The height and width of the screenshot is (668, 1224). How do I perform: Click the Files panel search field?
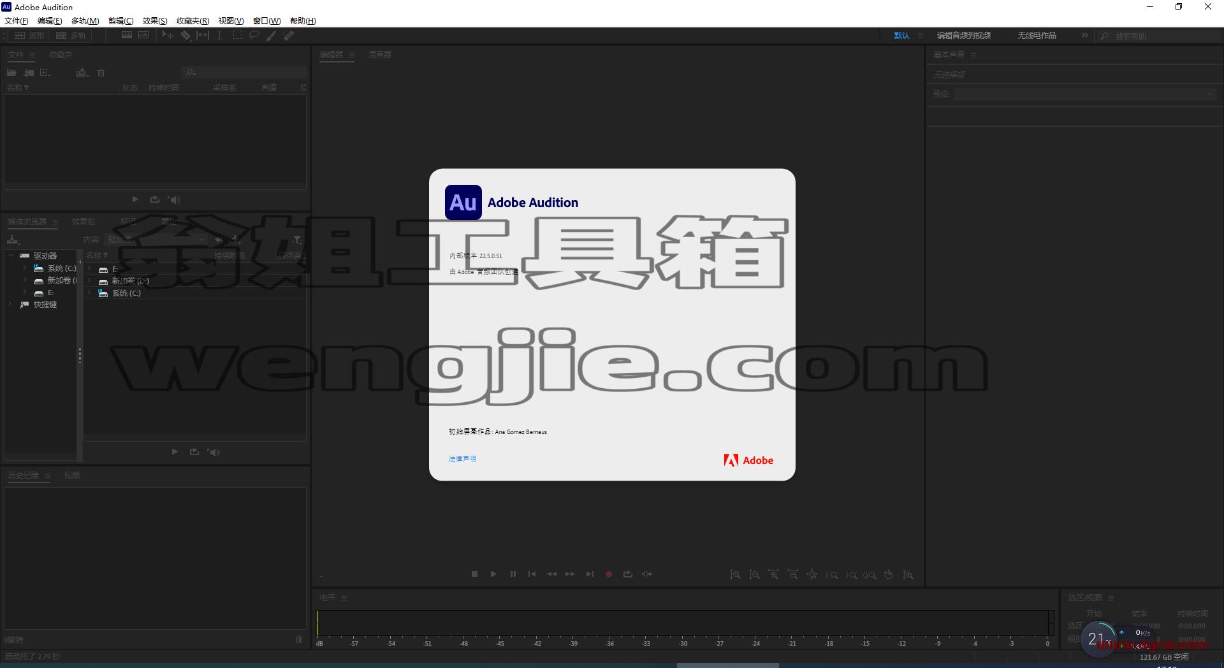click(x=244, y=73)
